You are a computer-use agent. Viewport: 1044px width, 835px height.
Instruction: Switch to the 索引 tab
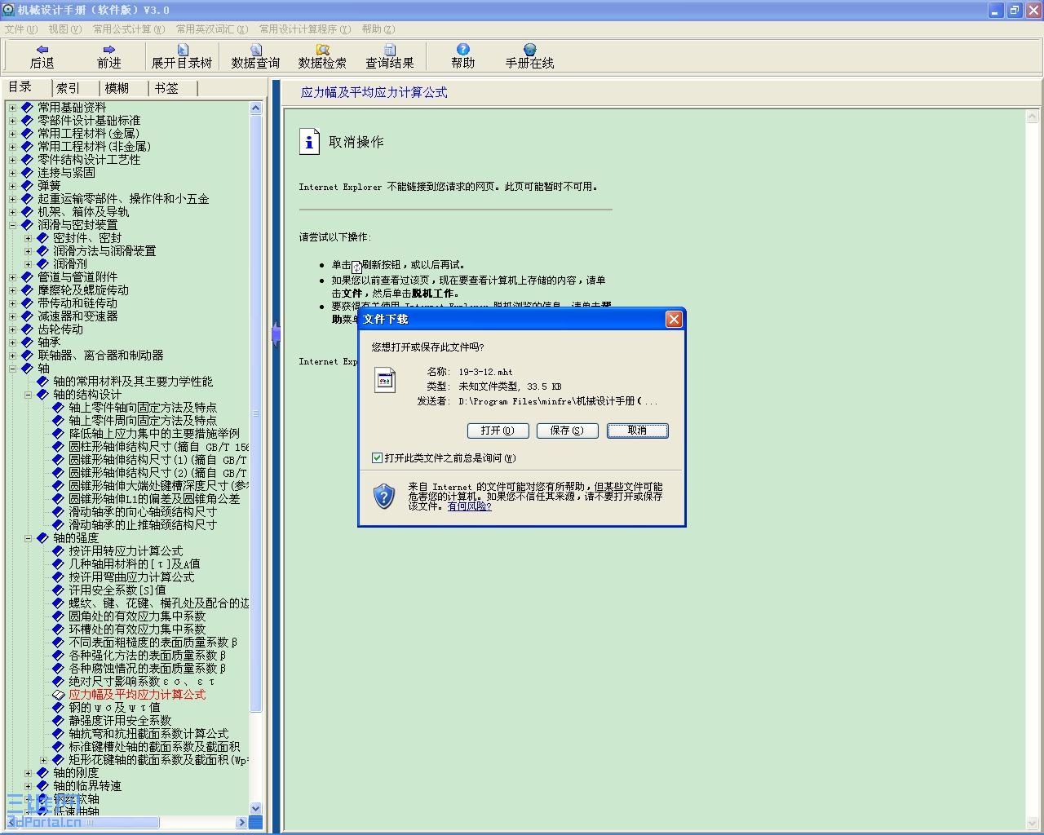(69, 88)
